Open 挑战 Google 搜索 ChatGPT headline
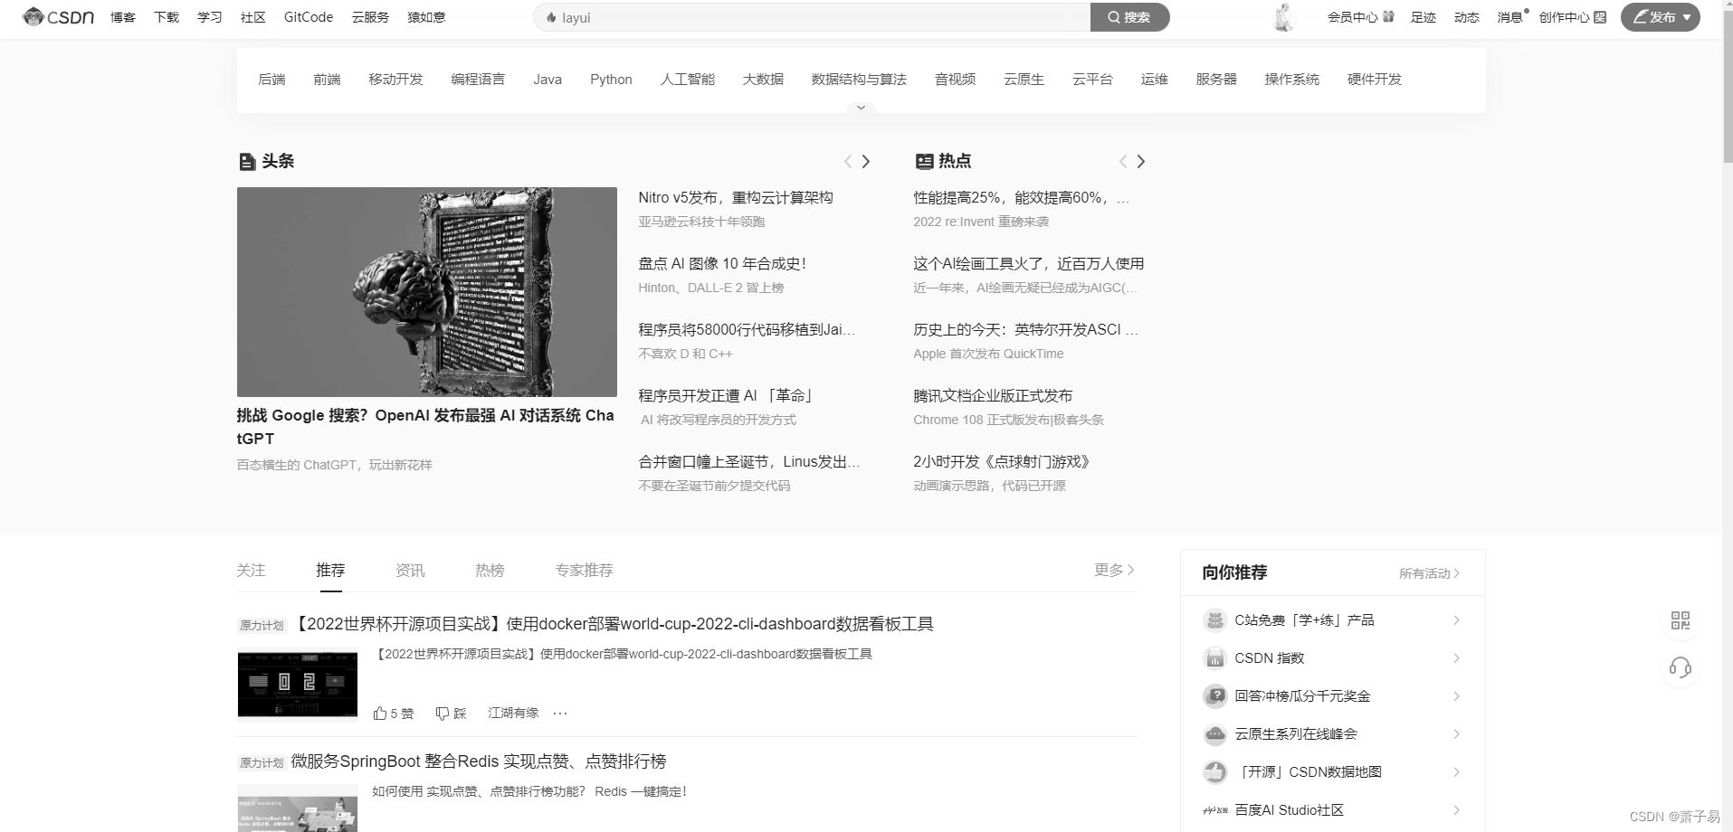The width and height of the screenshot is (1733, 832). tap(425, 427)
